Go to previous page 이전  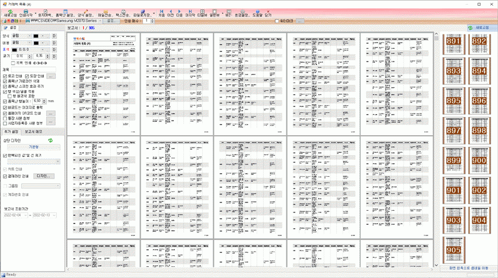[x=170, y=13]
